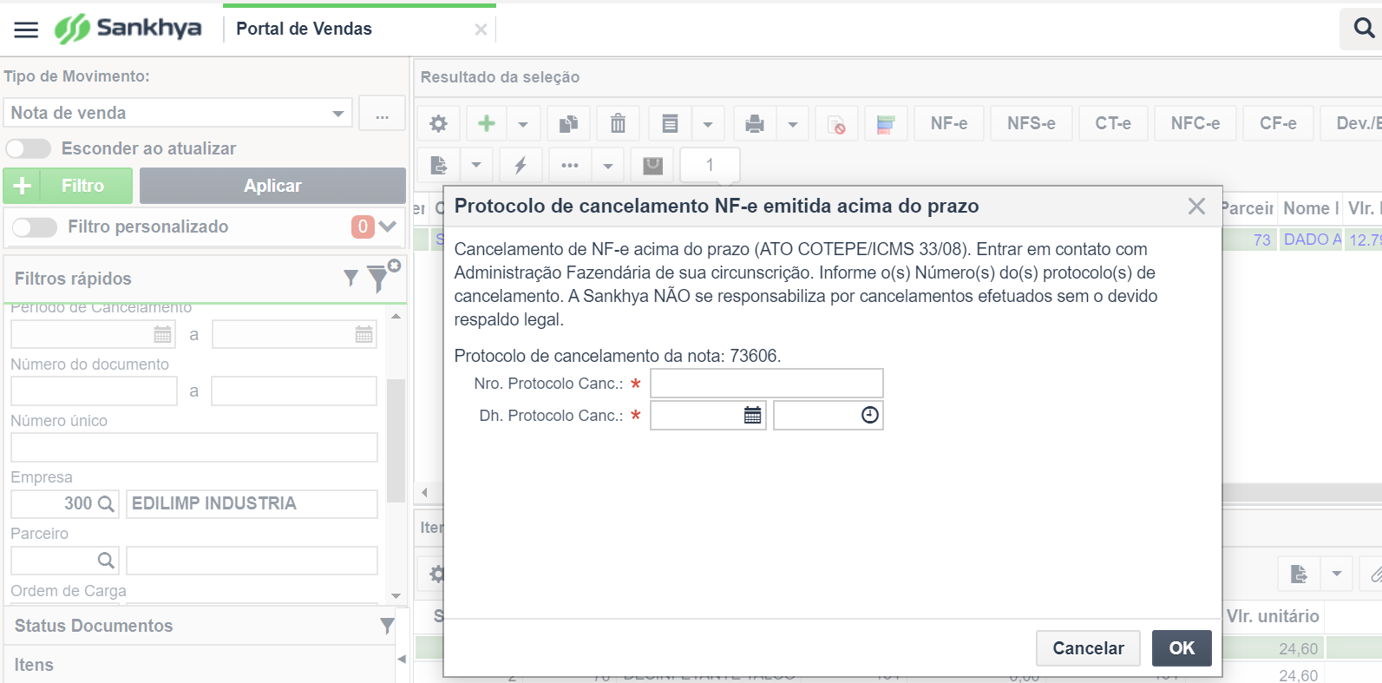Click the Empresa search magnifier icon
Viewport: 1382px width, 683px height.
106,503
